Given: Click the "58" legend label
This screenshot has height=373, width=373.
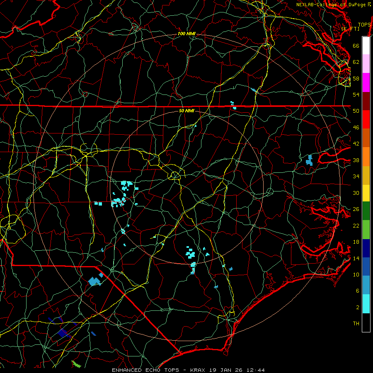Looking at the screenshot, I should [x=356, y=78].
